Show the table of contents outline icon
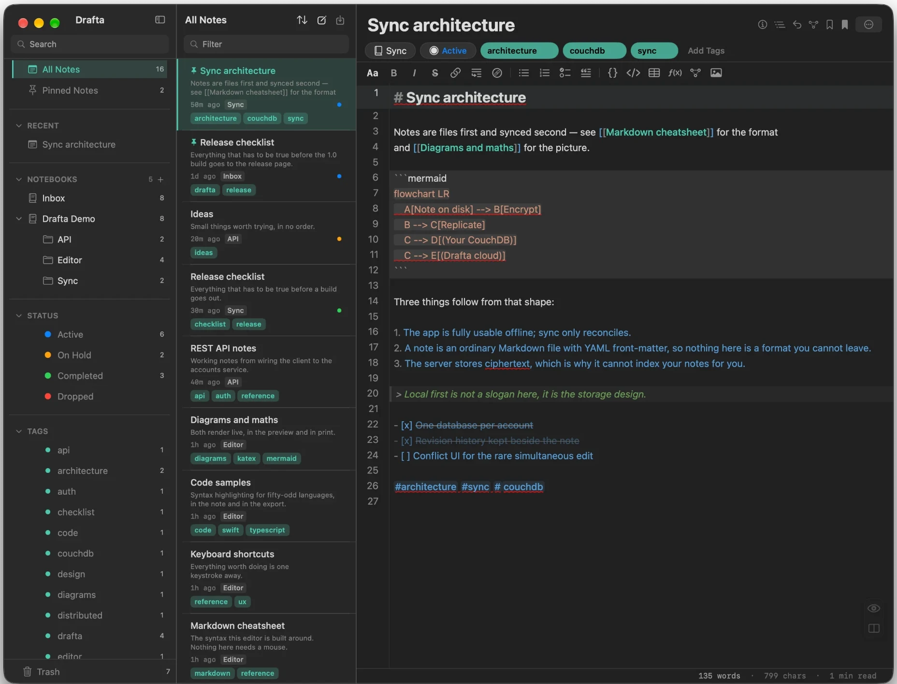Viewport: 897px width, 684px height. tap(780, 25)
